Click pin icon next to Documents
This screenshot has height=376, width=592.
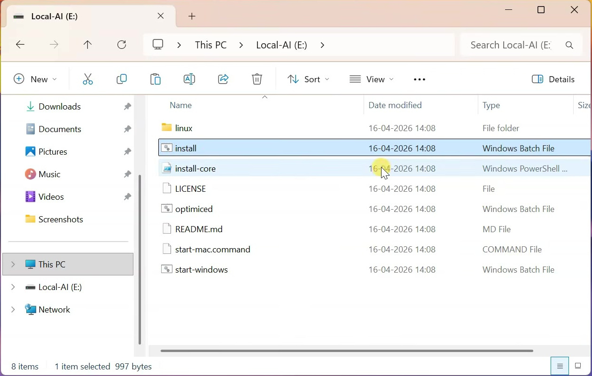(127, 129)
